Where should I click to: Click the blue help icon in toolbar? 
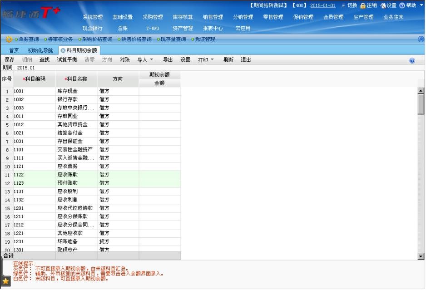412,60
